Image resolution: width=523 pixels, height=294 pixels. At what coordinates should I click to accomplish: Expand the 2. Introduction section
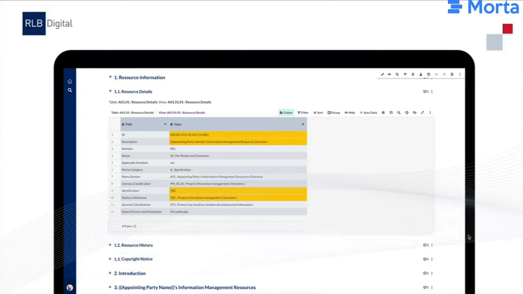tap(110, 273)
